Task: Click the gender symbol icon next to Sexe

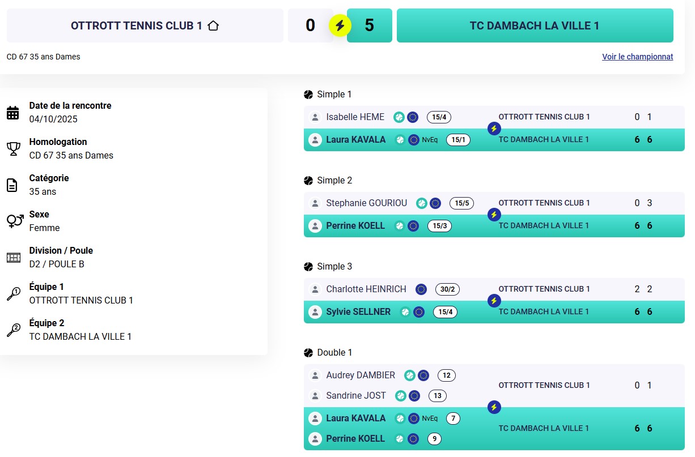Action: click(15, 221)
